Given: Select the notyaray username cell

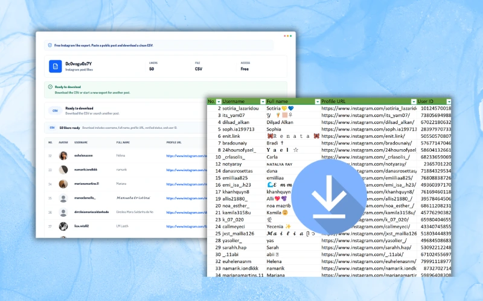Looking at the screenshot, I should pos(243,164).
